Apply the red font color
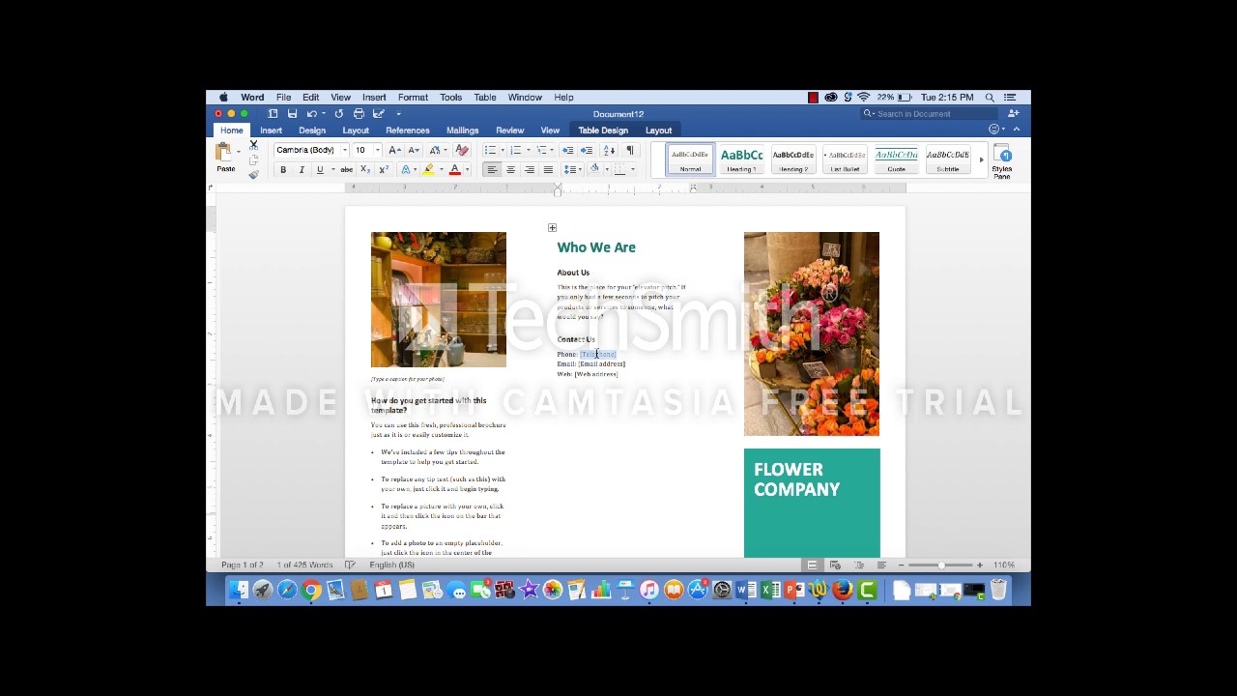The width and height of the screenshot is (1237, 696). pyautogui.click(x=454, y=170)
